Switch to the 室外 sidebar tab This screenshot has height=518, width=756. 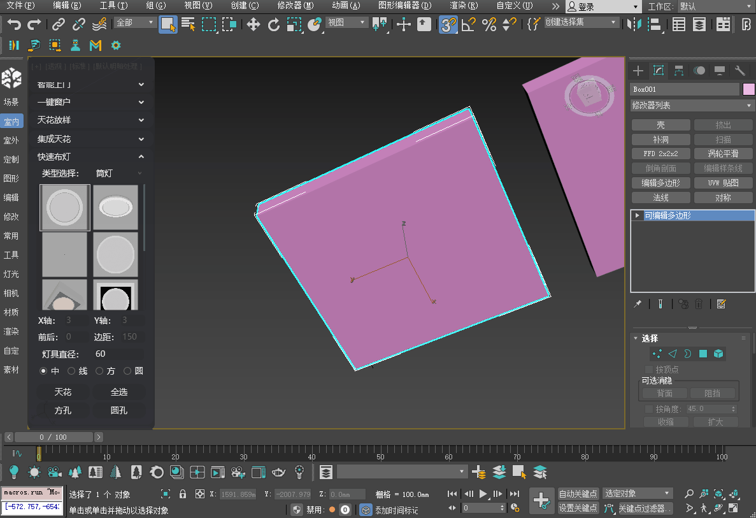(x=11, y=140)
